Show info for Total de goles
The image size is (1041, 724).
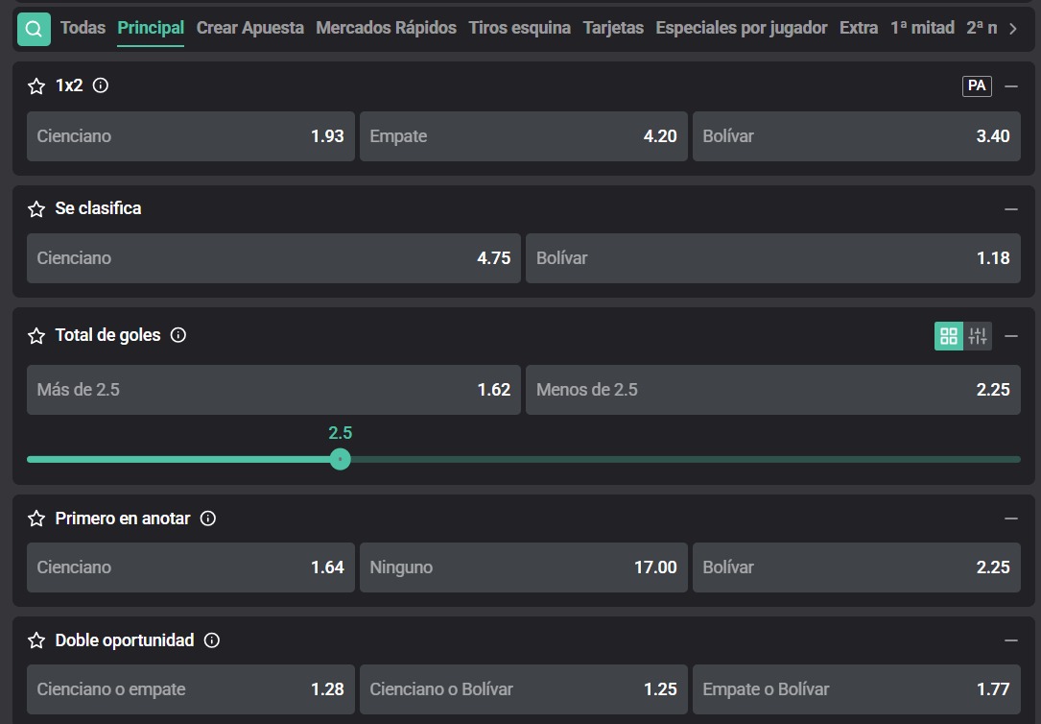(x=177, y=335)
